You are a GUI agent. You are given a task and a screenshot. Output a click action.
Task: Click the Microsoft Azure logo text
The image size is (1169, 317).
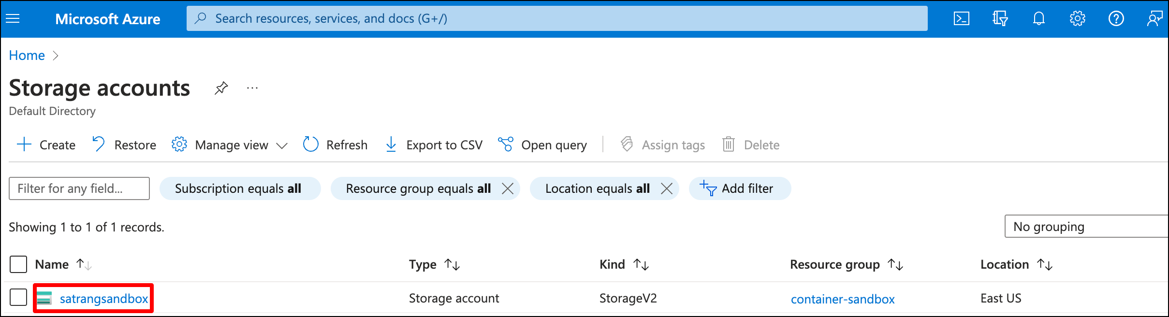pos(108,19)
